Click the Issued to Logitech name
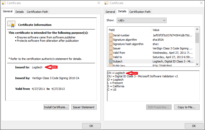The height and width of the screenshot is (130, 205). point(37,67)
